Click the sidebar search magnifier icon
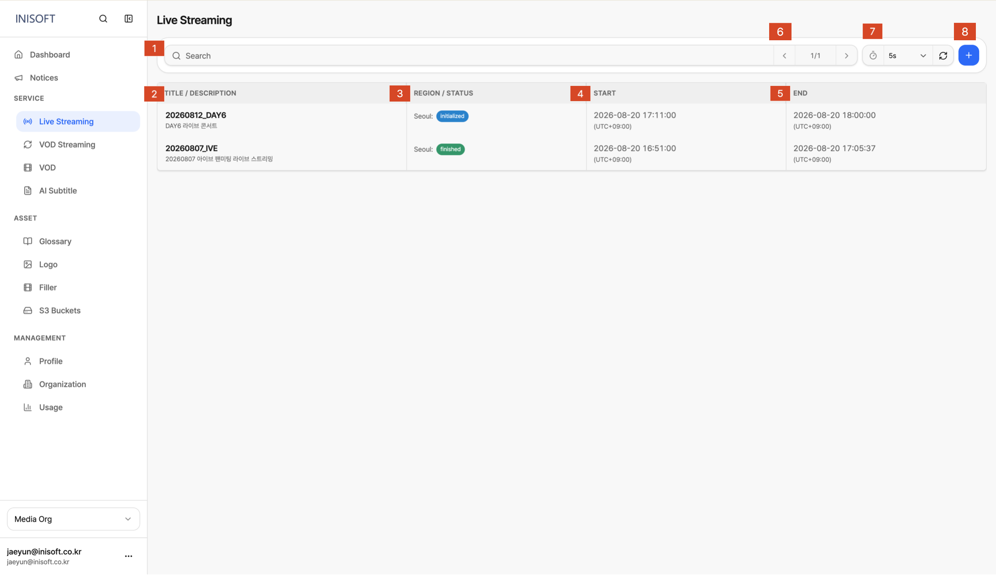The image size is (996, 578). 103,18
